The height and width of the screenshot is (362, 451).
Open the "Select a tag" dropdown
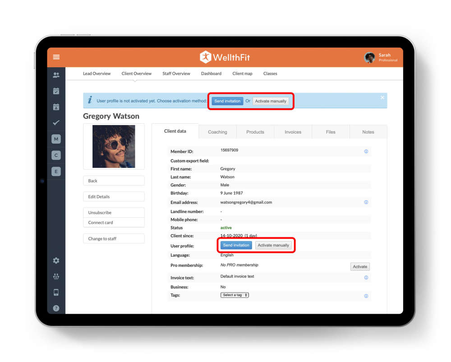coord(235,294)
